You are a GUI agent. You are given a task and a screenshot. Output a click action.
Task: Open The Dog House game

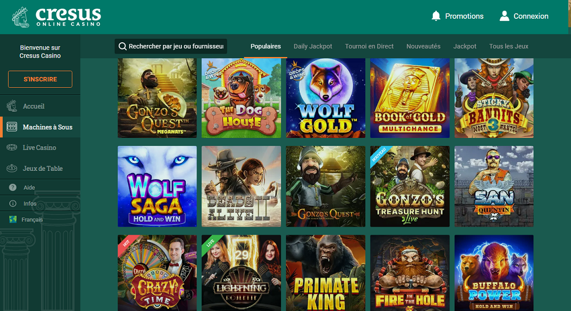(241, 98)
